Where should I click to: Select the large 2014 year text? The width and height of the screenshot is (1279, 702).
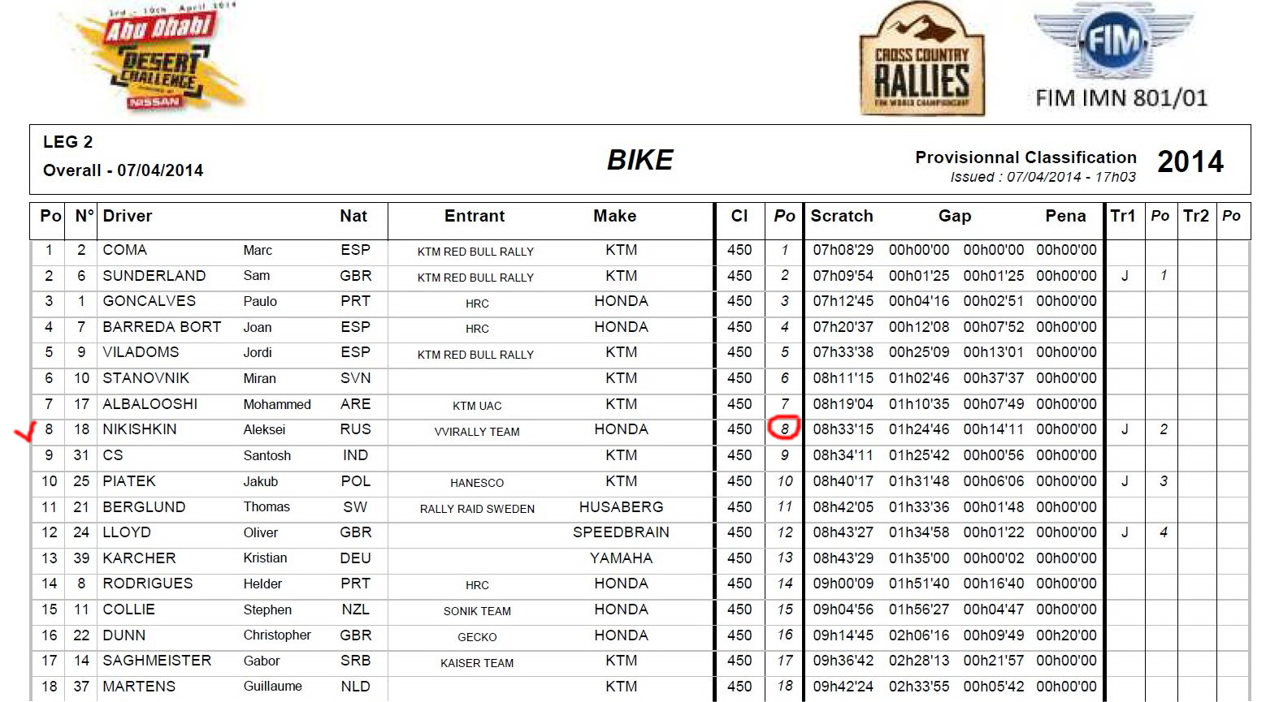[1190, 162]
